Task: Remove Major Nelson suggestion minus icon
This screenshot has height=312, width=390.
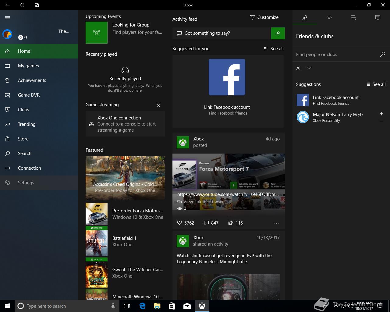Action: (x=381, y=121)
